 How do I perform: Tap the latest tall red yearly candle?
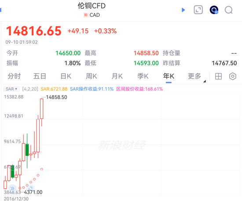pyautogui.click(x=42, y=109)
